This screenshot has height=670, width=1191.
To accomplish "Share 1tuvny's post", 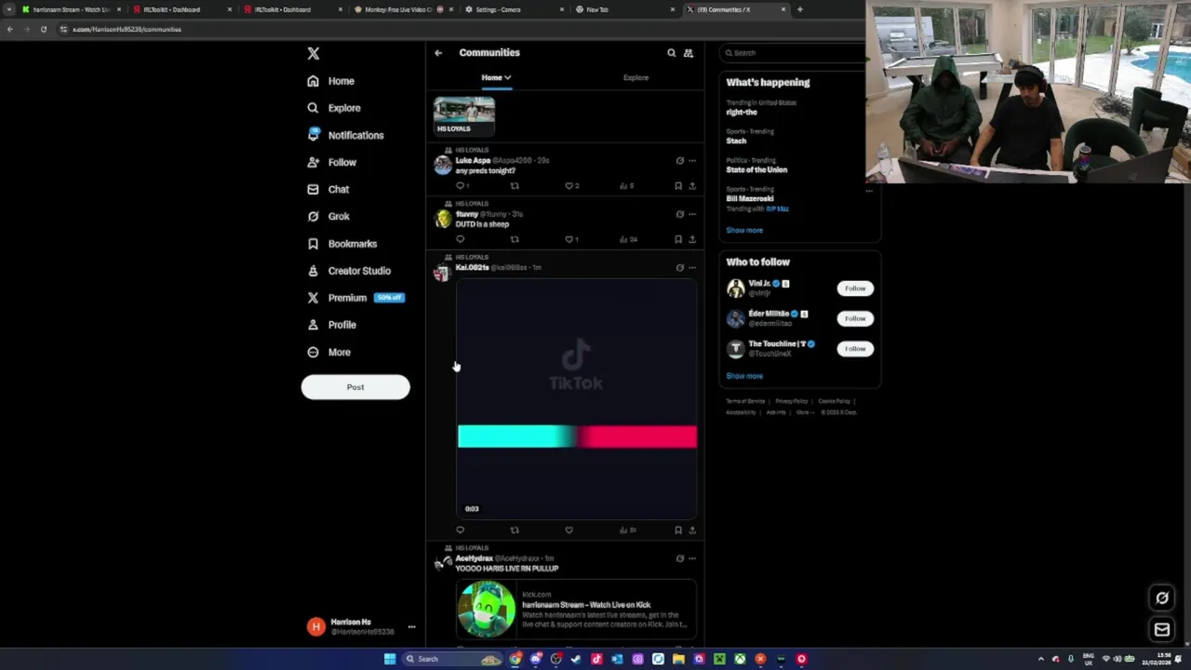I will (x=692, y=239).
